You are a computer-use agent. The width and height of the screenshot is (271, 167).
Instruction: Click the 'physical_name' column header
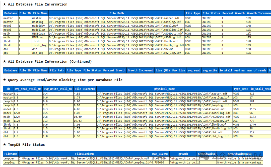(x=164, y=89)
